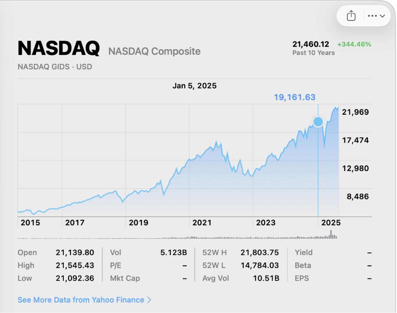Click the ellipsis More options icon
397x313 pixels.
(372, 16)
